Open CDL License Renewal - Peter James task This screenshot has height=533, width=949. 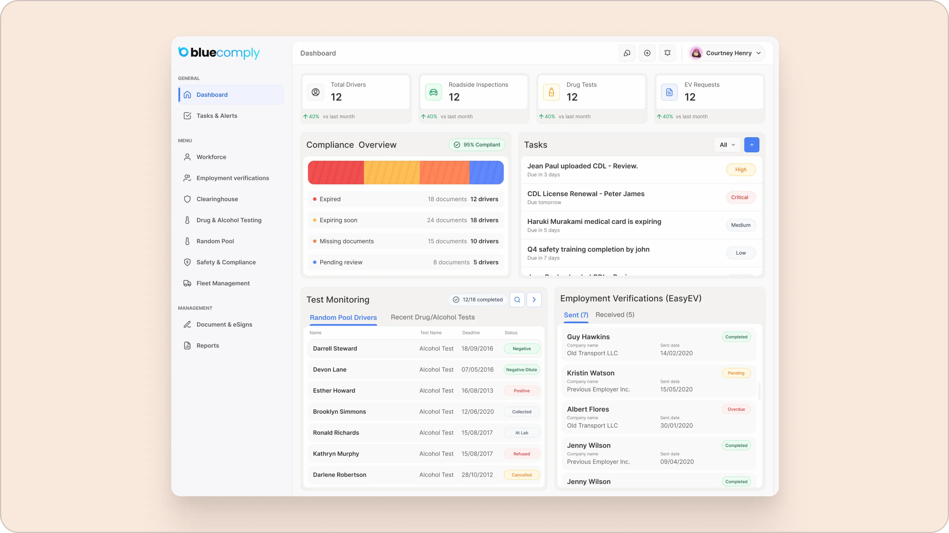pos(641,198)
